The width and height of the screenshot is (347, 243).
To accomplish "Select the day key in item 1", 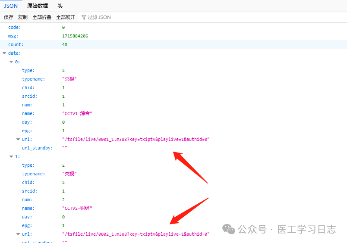I will click(x=27, y=217).
